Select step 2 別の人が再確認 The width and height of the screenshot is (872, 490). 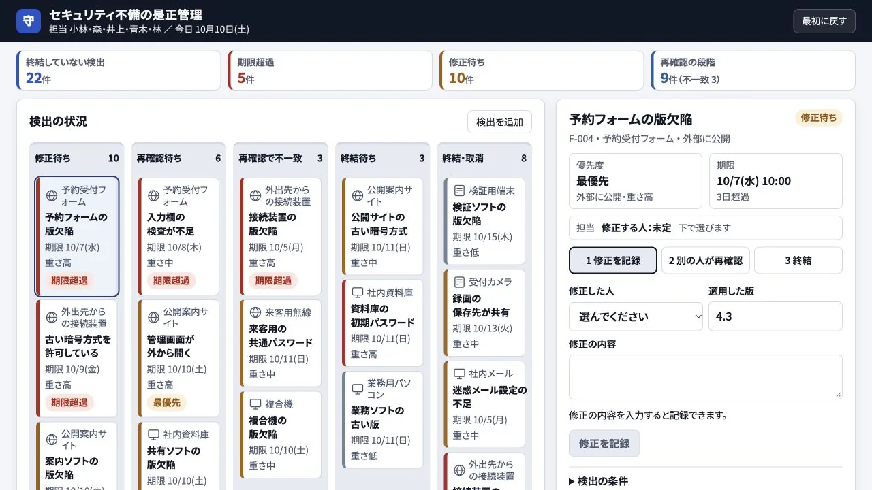pos(706,260)
